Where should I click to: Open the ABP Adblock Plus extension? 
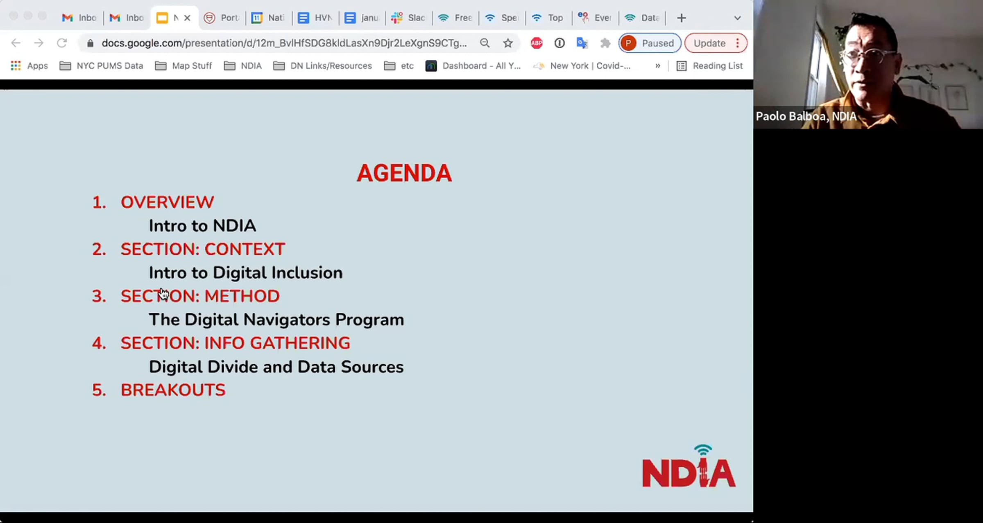537,43
